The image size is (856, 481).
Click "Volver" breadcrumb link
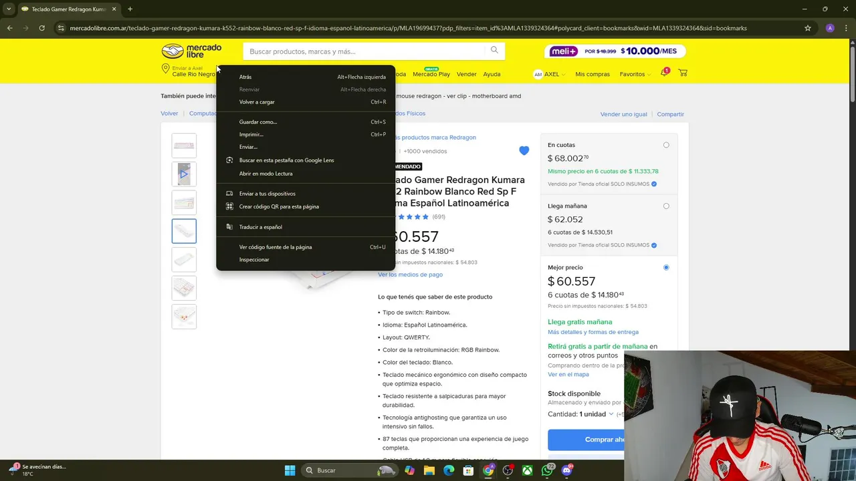tap(169, 114)
